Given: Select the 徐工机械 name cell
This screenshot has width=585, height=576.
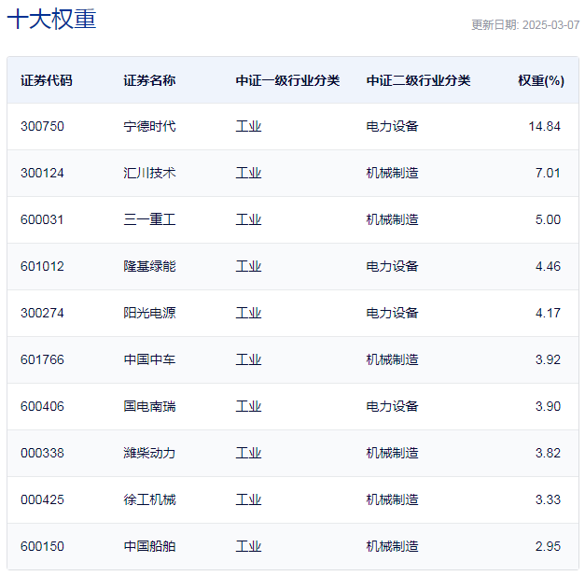Looking at the screenshot, I should [x=149, y=499].
